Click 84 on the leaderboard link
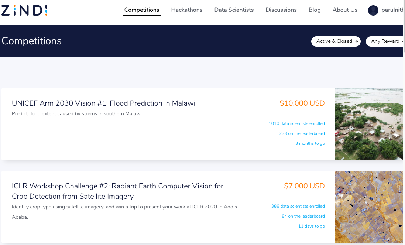 tap(303, 216)
